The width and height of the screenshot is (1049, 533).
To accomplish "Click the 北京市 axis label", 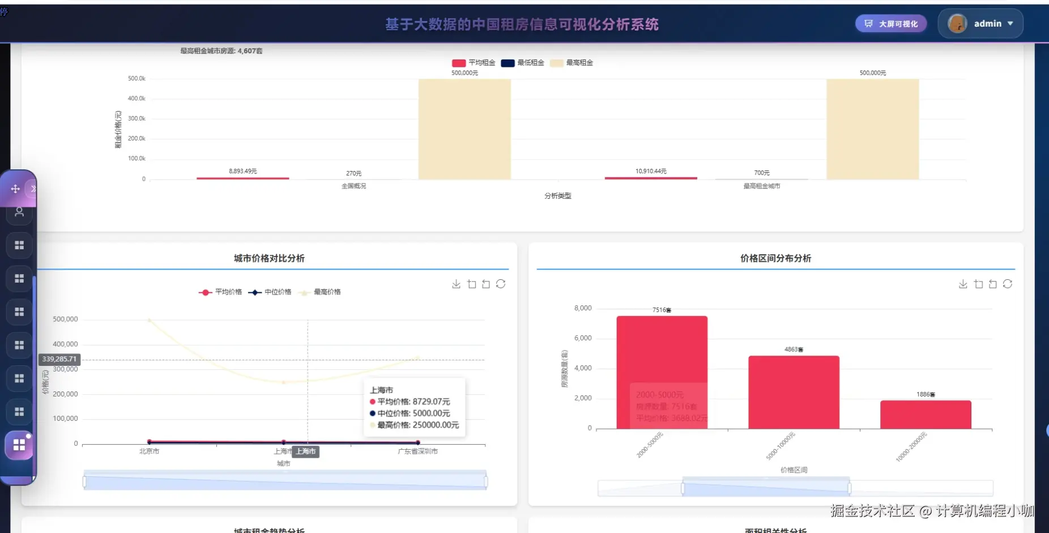I will 150,451.
